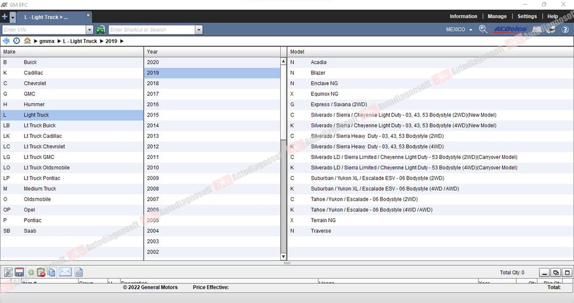The width and height of the screenshot is (574, 303).
Task: Select year 2020
Action: coord(212,62)
